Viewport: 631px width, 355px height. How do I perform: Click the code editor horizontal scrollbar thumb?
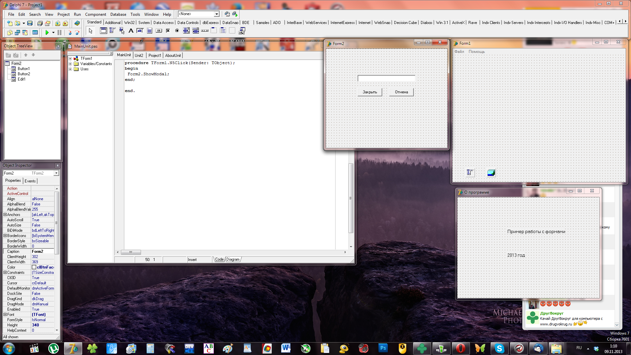(131, 252)
